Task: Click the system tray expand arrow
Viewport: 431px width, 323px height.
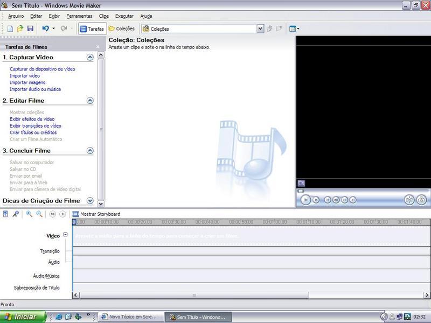Action: 384,317
